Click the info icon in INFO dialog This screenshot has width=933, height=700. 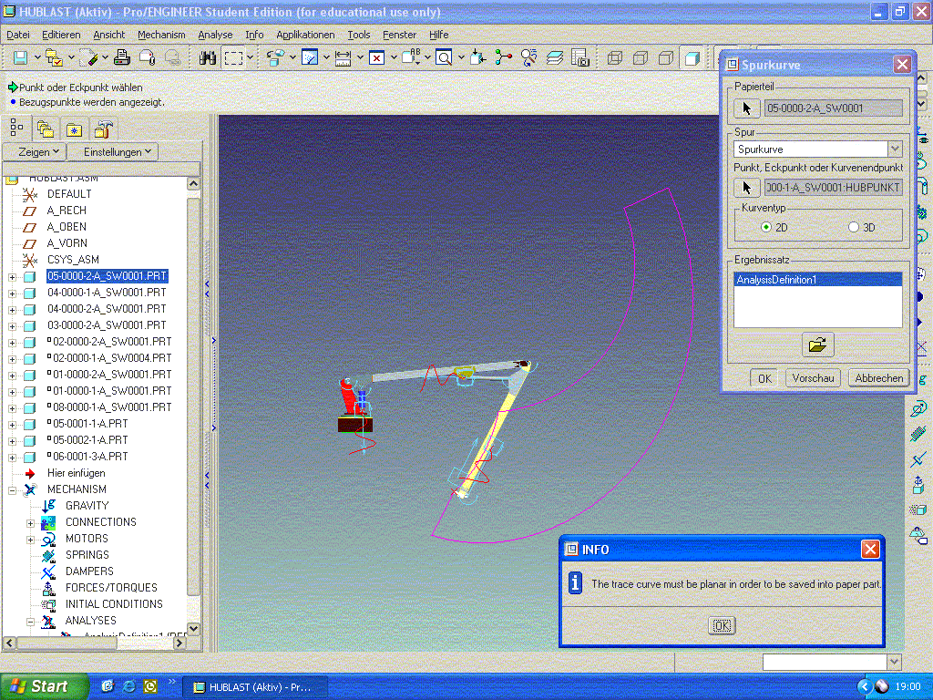pyautogui.click(x=575, y=582)
